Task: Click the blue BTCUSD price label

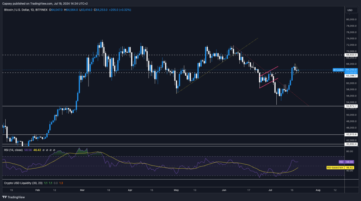Action: pyautogui.click(x=338, y=70)
